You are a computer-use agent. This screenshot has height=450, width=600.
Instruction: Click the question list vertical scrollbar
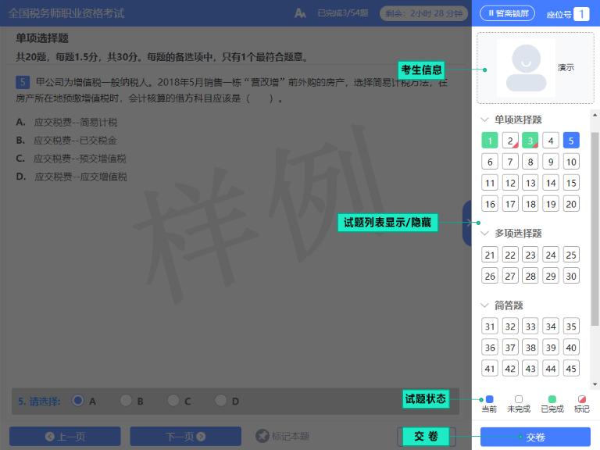pos(595,234)
